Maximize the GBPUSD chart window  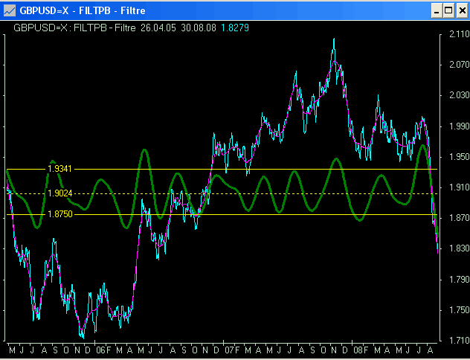click(448, 11)
